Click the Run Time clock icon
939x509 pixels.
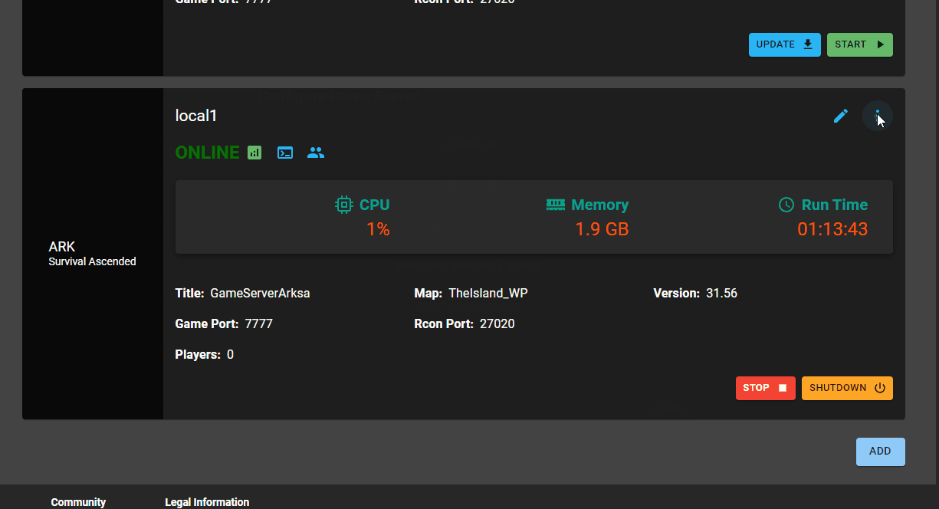(786, 205)
